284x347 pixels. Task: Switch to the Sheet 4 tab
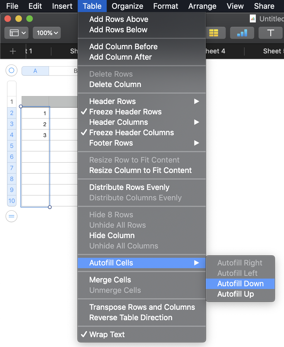click(x=216, y=51)
